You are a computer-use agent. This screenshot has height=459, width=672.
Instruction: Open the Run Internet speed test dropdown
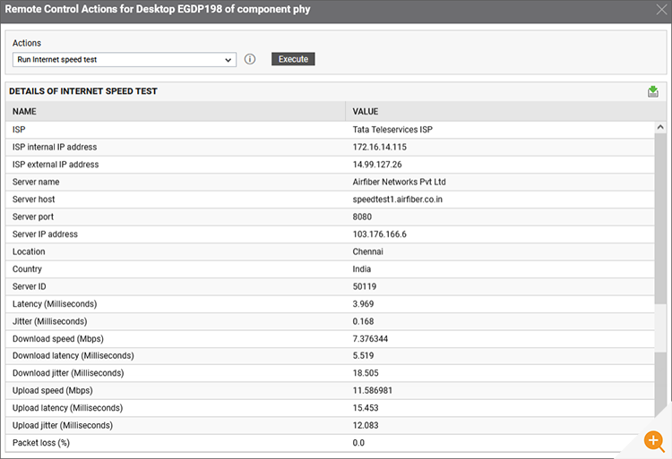tap(125, 59)
